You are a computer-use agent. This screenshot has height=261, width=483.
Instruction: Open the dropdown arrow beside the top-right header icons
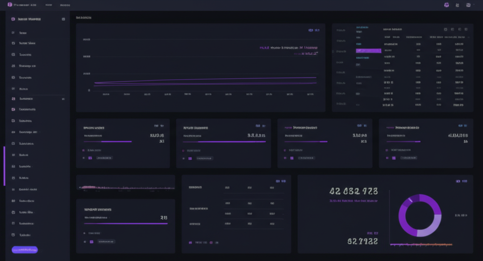pyautogui.click(x=474, y=5)
